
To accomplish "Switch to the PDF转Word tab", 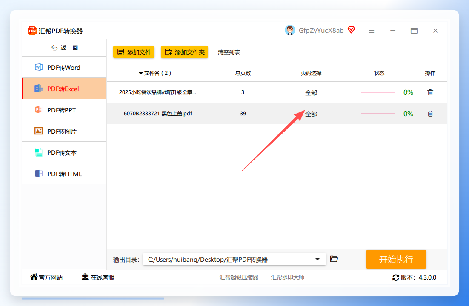I will click(64, 67).
